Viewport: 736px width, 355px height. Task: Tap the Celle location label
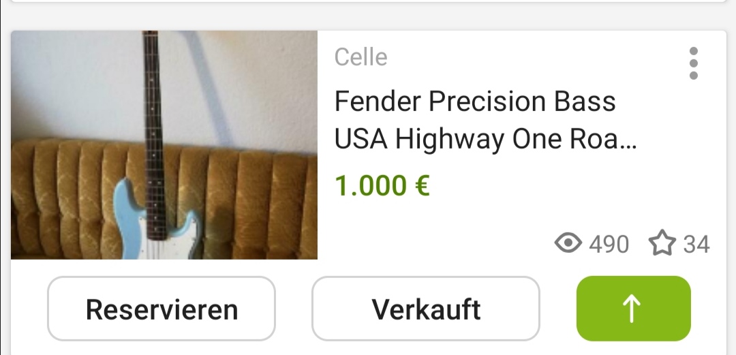(361, 57)
